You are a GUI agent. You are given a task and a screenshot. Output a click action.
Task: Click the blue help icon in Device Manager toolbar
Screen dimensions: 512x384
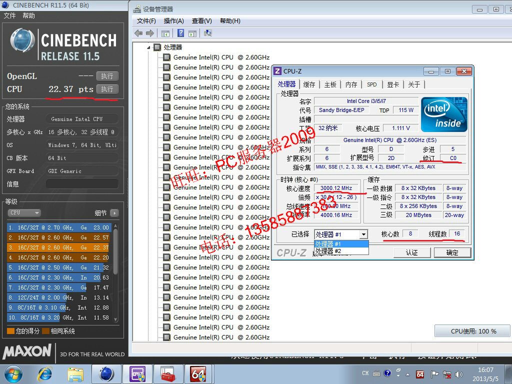tap(180, 33)
